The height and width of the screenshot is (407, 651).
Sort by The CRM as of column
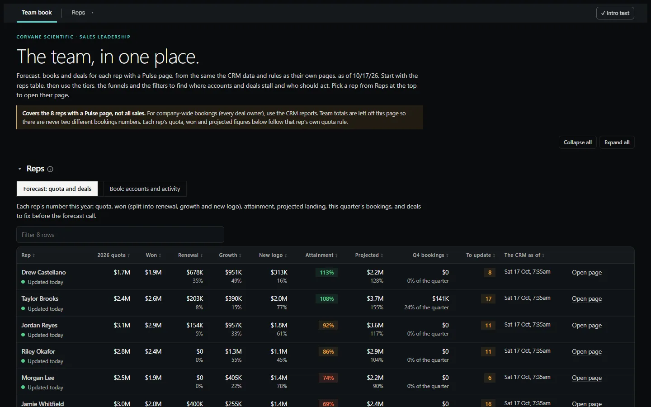click(524, 255)
